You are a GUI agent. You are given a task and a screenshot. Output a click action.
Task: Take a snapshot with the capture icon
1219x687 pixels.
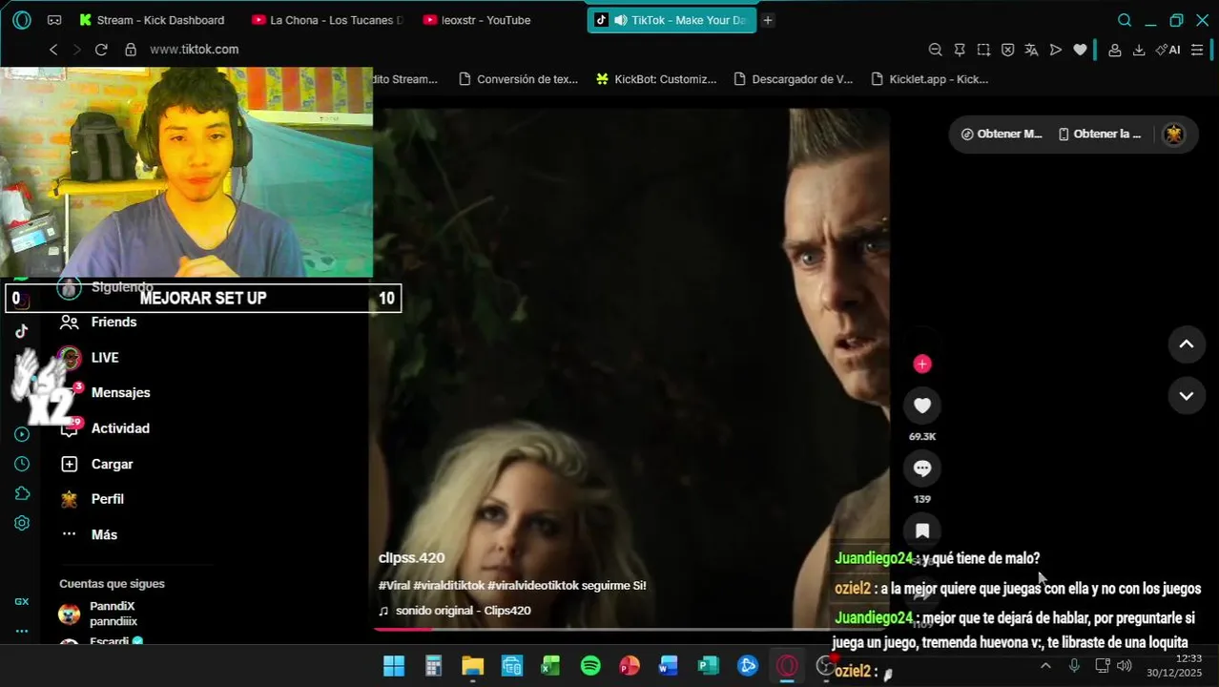coord(983,50)
